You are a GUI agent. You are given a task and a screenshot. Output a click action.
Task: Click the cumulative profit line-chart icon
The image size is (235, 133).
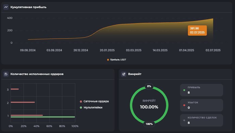(6, 7)
